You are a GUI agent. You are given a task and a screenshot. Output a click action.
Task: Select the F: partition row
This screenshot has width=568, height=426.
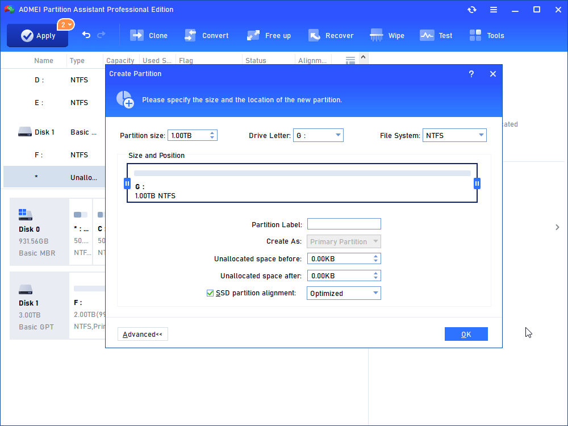tap(55, 155)
